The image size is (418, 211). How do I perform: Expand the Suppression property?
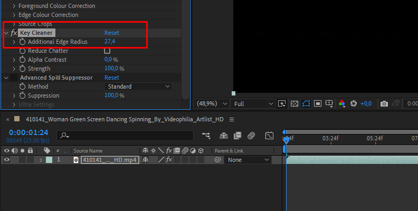pos(14,95)
